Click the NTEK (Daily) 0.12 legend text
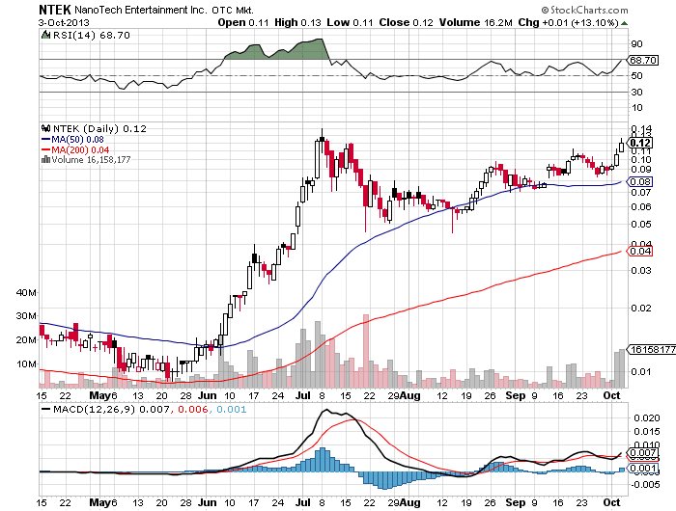 (x=99, y=128)
